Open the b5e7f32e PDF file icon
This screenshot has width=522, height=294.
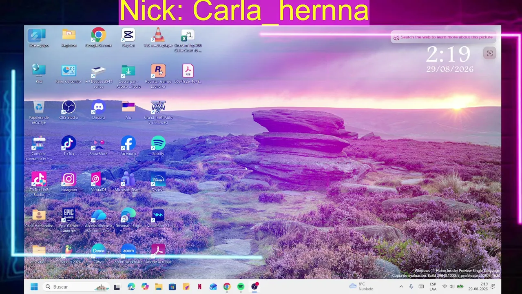(188, 74)
